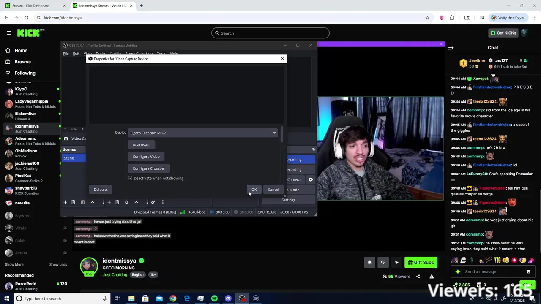The width and height of the screenshot is (541, 304).
Task: Open browser extensions puzzle icon
Action: [452, 18]
